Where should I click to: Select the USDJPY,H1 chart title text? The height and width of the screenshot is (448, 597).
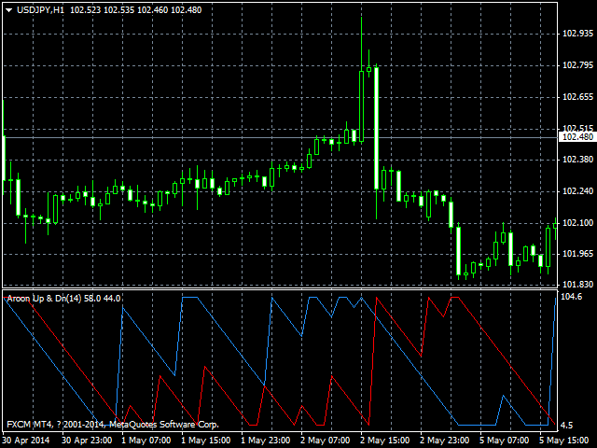[41, 10]
